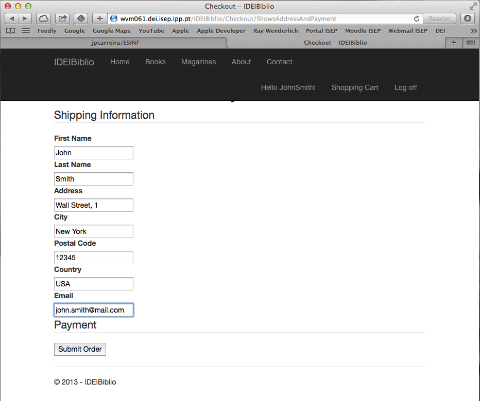The image size is (480, 401).
Task: Click the Shipping Information heading
Action: [104, 115]
